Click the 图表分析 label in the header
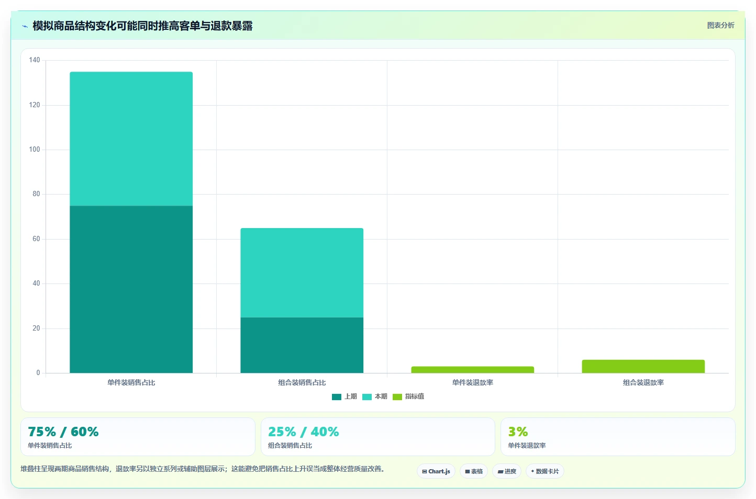Viewport: 756px width, 499px height. point(720,25)
